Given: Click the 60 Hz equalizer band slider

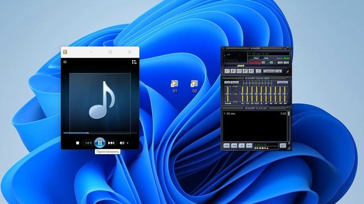Looking at the screenshot, I should coord(242,94).
